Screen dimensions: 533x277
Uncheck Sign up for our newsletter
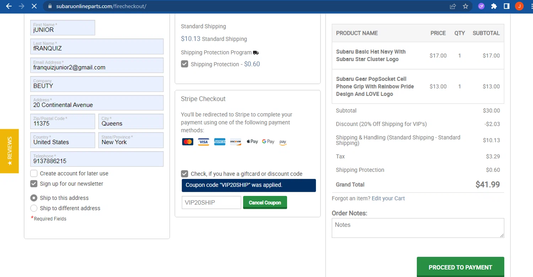(x=34, y=184)
